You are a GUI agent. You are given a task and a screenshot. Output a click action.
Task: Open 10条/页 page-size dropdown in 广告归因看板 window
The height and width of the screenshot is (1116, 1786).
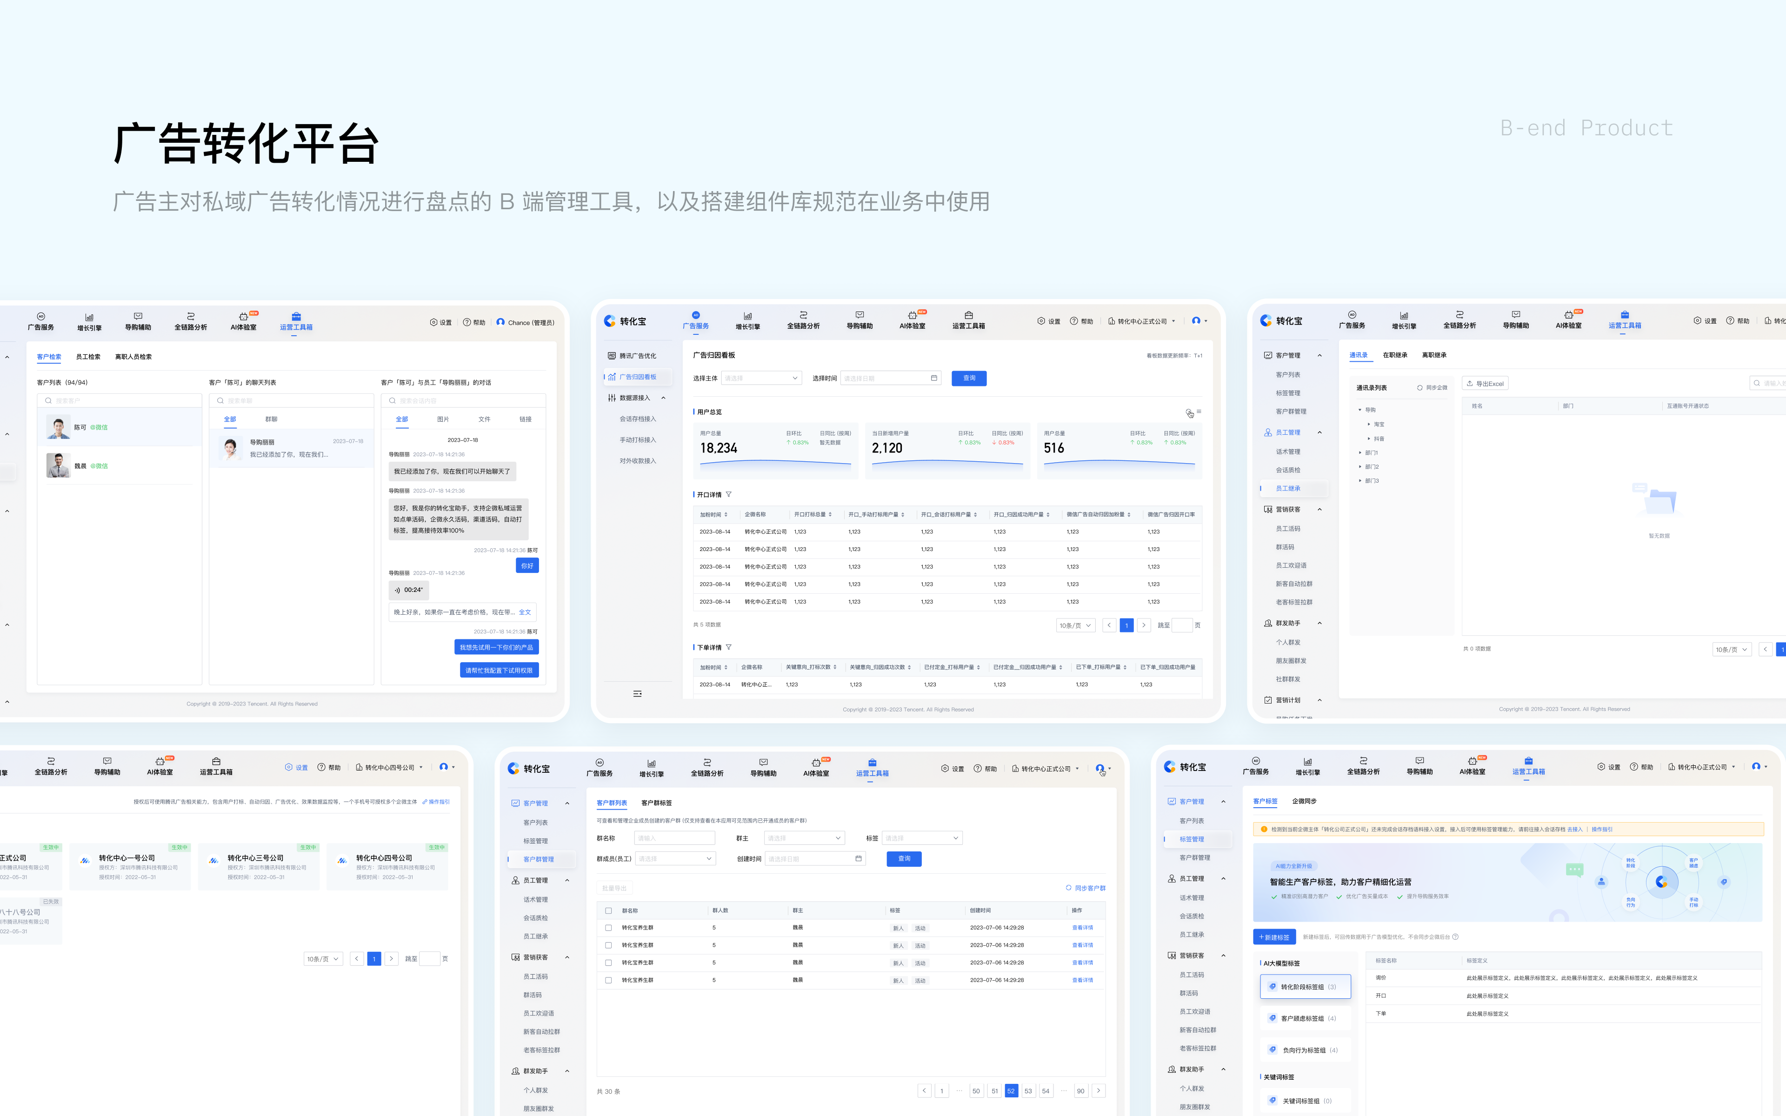(x=1075, y=625)
